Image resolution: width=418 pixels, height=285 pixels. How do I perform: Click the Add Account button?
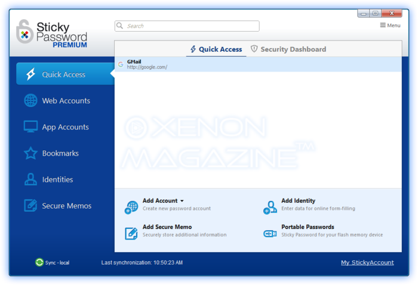[x=168, y=205]
